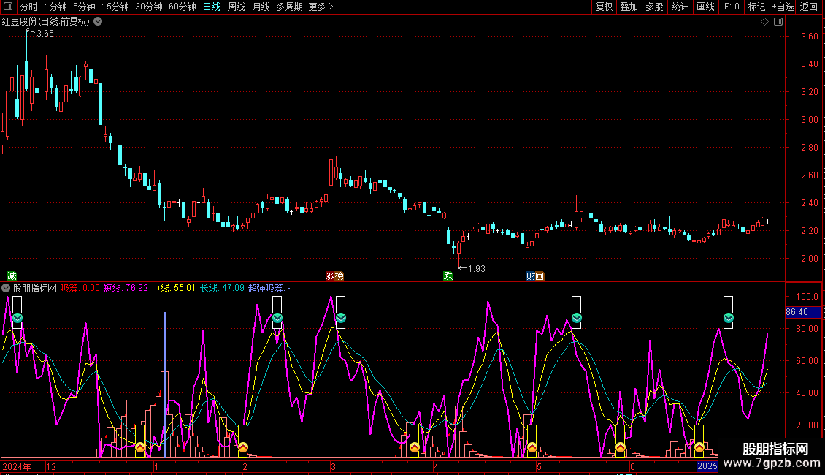Viewport: 825px width, 475px height.
Task: Open the 多股 multi-stock view
Action: [654, 7]
